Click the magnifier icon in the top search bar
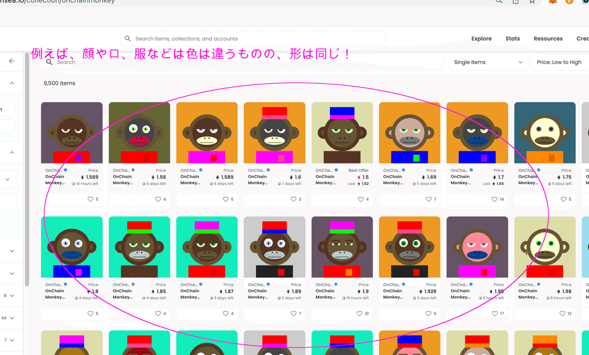Image resolution: width=589 pixels, height=355 pixels. click(128, 39)
